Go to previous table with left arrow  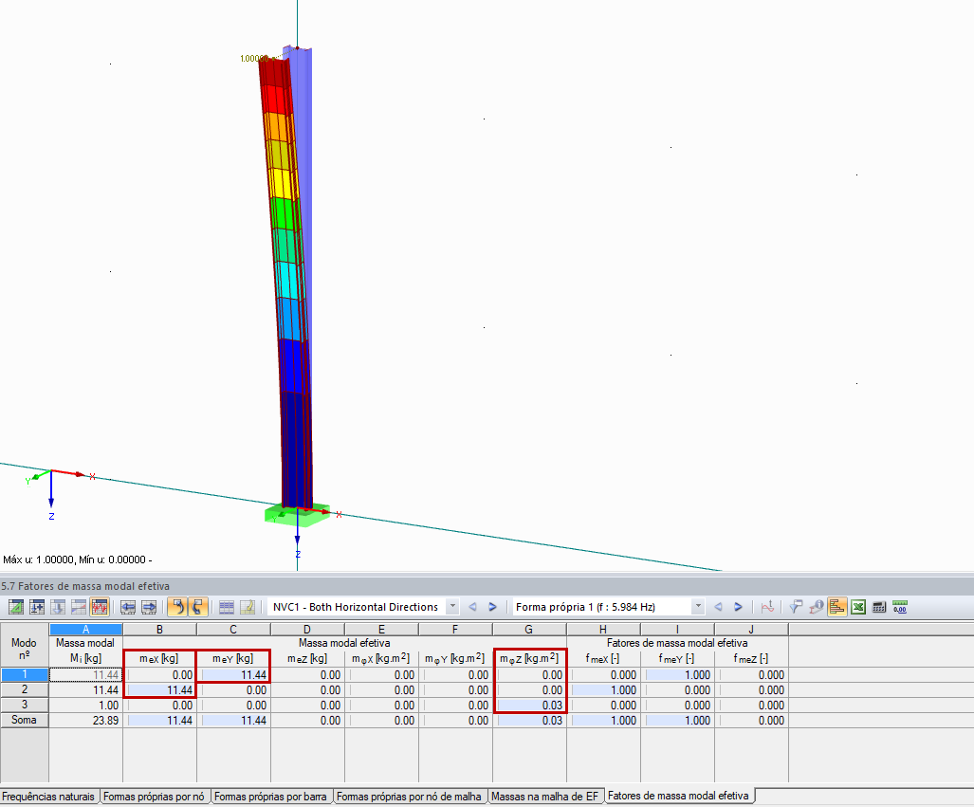(x=128, y=607)
